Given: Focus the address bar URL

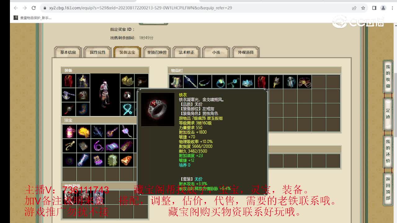Looking at the screenshot, I should 141,8.
